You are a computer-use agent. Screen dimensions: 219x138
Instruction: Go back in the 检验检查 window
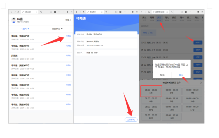11,12
